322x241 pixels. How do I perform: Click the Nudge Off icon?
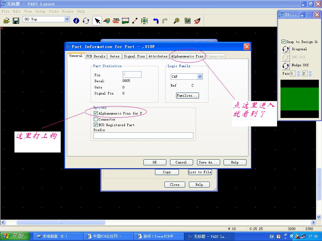pos(286,66)
